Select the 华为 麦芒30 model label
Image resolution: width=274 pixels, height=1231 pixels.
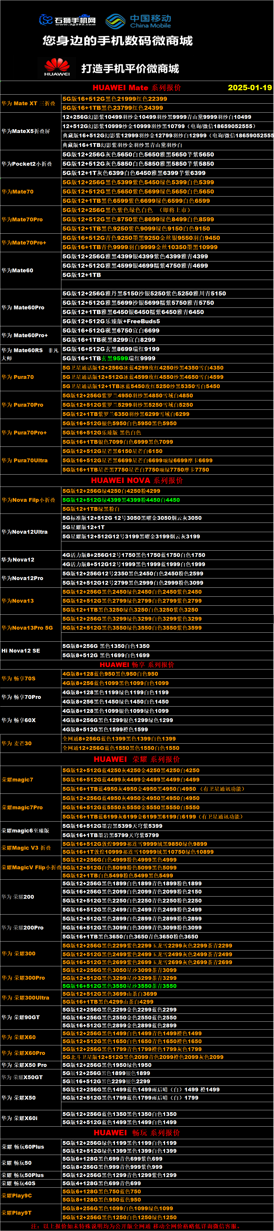[x=17, y=743]
